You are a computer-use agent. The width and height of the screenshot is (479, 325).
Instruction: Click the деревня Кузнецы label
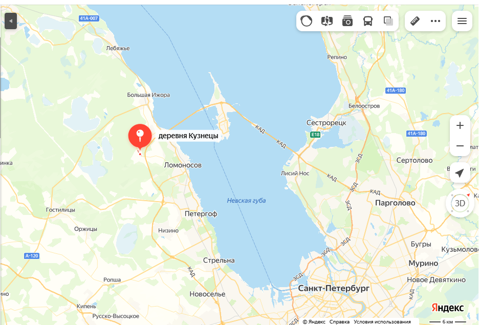188,136
